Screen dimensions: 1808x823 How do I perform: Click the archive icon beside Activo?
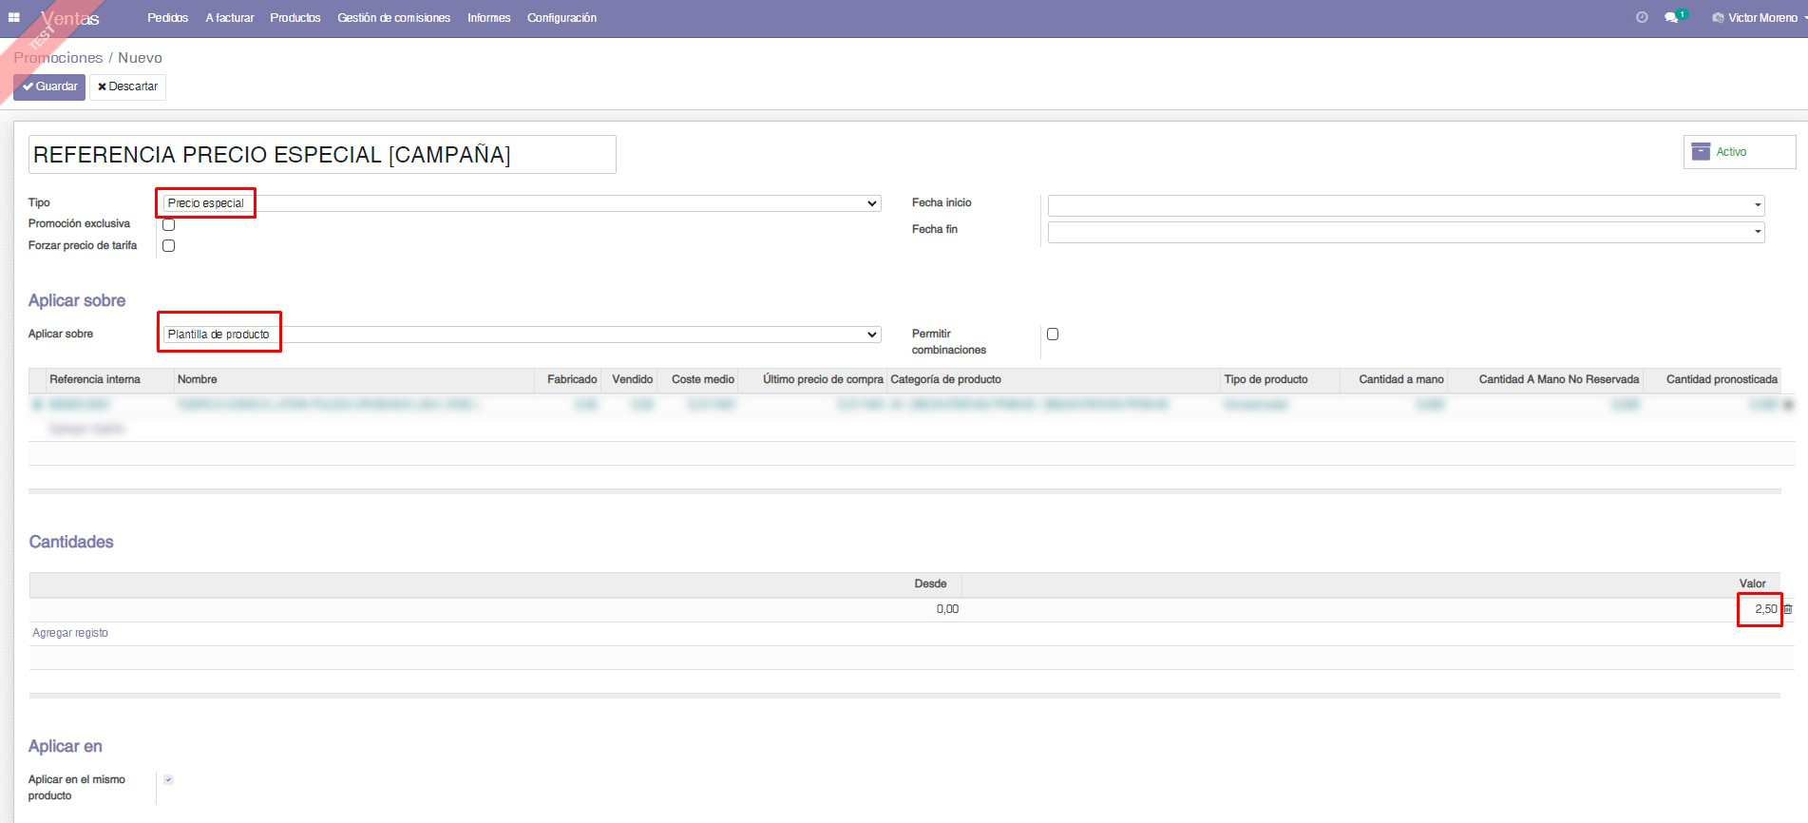tap(1701, 152)
